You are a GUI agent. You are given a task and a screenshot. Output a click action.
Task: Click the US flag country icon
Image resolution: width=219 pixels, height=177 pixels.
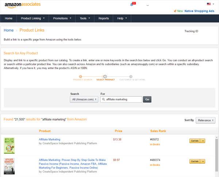pos(209,4)
